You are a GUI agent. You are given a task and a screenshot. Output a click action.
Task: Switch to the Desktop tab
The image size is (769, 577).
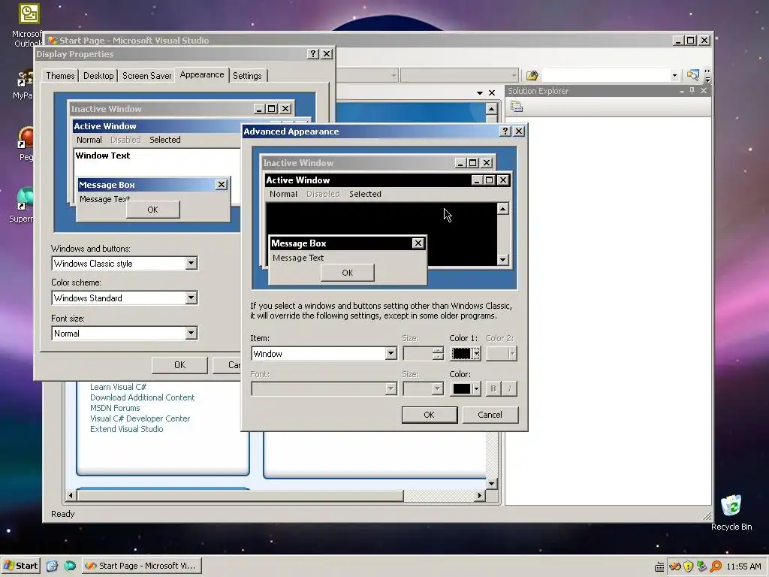pos(98,76)
